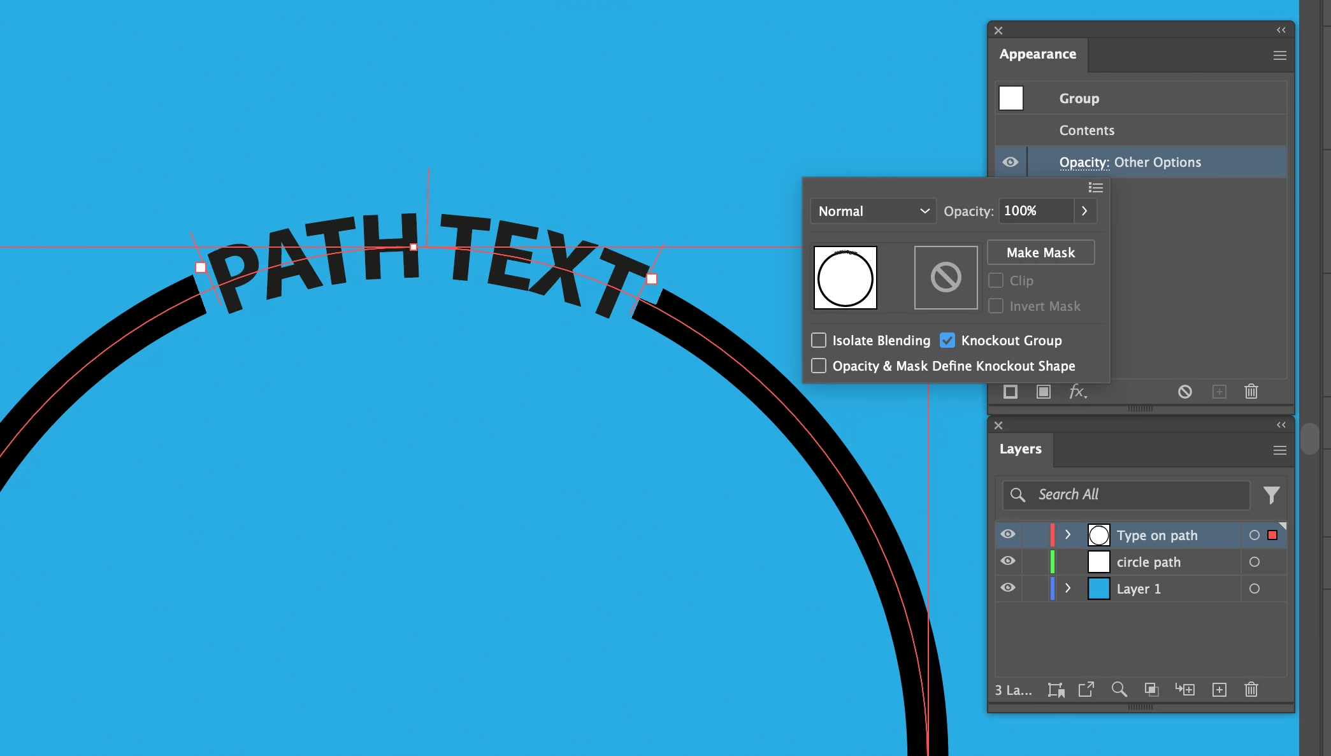Click the Clear Appearance icon
This screenshot has width=1331, height=756.
tap(1184, 392)
